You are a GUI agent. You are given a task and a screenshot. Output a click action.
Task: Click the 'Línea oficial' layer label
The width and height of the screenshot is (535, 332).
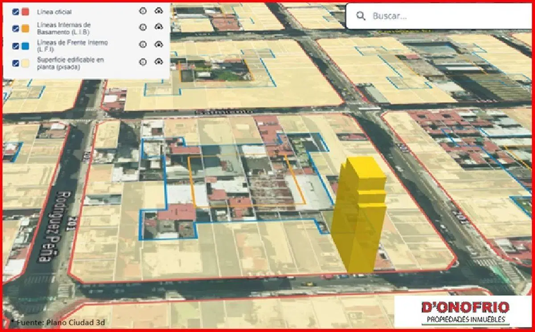[x=54, y=12]
